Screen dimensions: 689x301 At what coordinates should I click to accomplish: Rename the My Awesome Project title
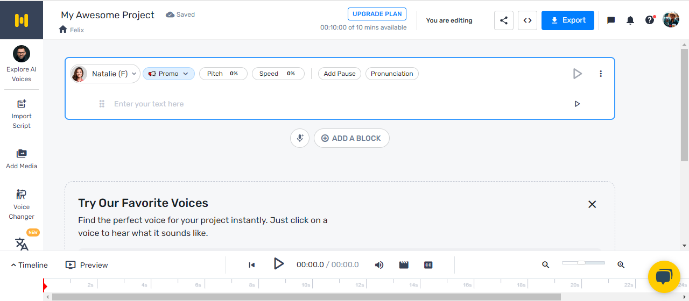pos(108,15)
